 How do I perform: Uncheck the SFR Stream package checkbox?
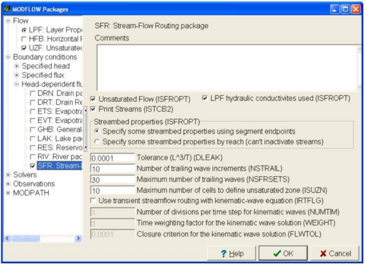click(33, 166)
